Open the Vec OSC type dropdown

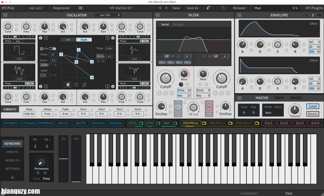(108, 15)
